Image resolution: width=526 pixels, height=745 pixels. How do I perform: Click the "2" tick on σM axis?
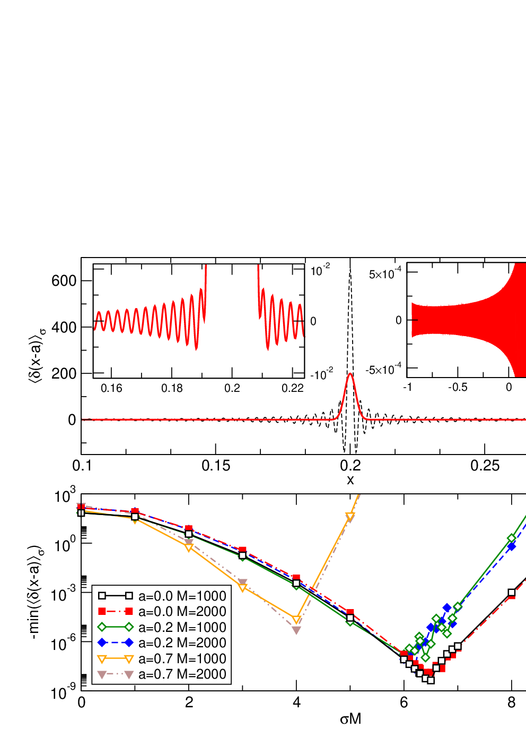click(x=189, y=703)
